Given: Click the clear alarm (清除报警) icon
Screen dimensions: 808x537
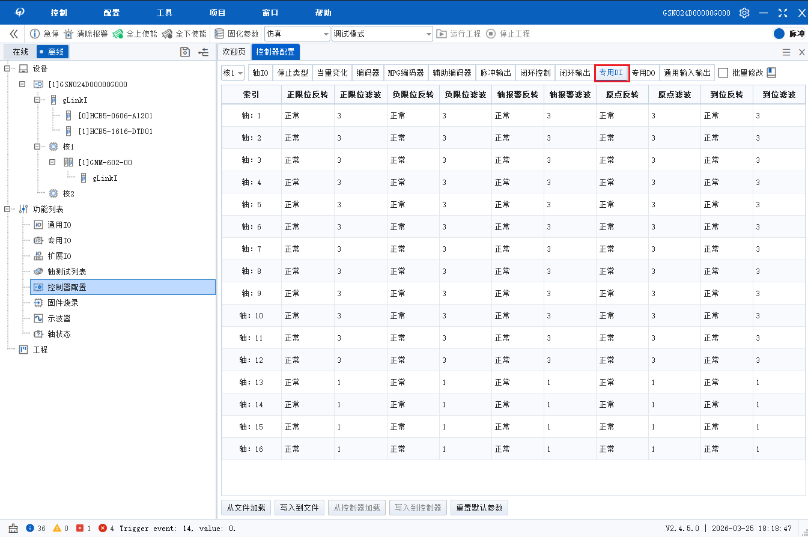Looking at the screenshot, I should tap(69, 34).
